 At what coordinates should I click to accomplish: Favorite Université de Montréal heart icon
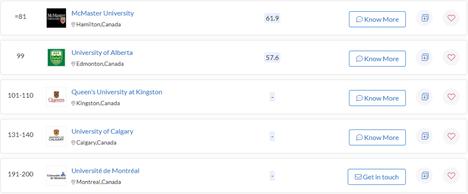[x=451, y=175]
